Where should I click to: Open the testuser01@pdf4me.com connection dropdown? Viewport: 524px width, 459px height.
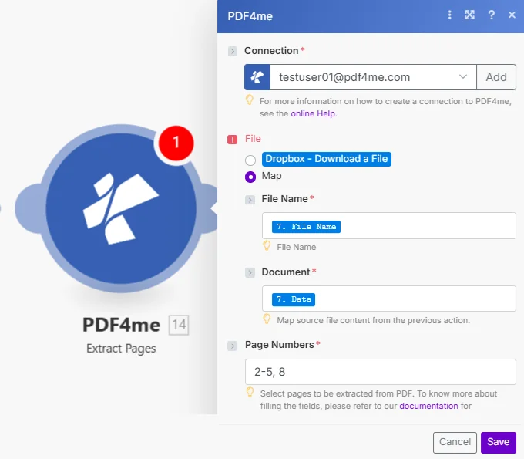pyautogui.click(x=373, y=77)
